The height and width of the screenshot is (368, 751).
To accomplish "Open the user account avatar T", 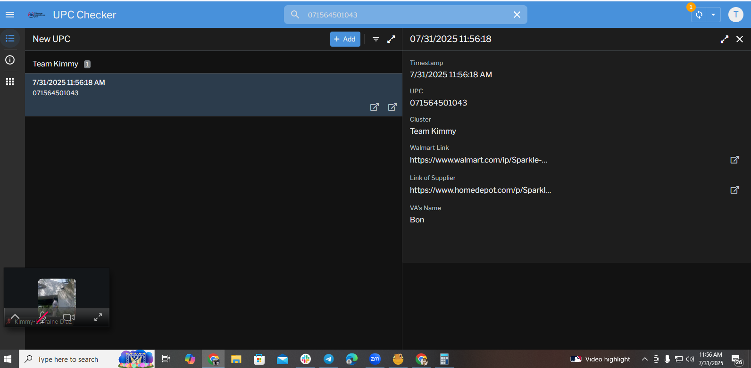I will [x=735, y=15].
